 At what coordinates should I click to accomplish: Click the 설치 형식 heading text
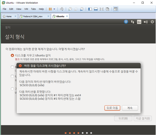tap(15, 37)
